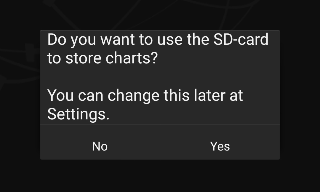Tap the No button
Viewport: 320px width, 192px height.
(x=100, y=146)
